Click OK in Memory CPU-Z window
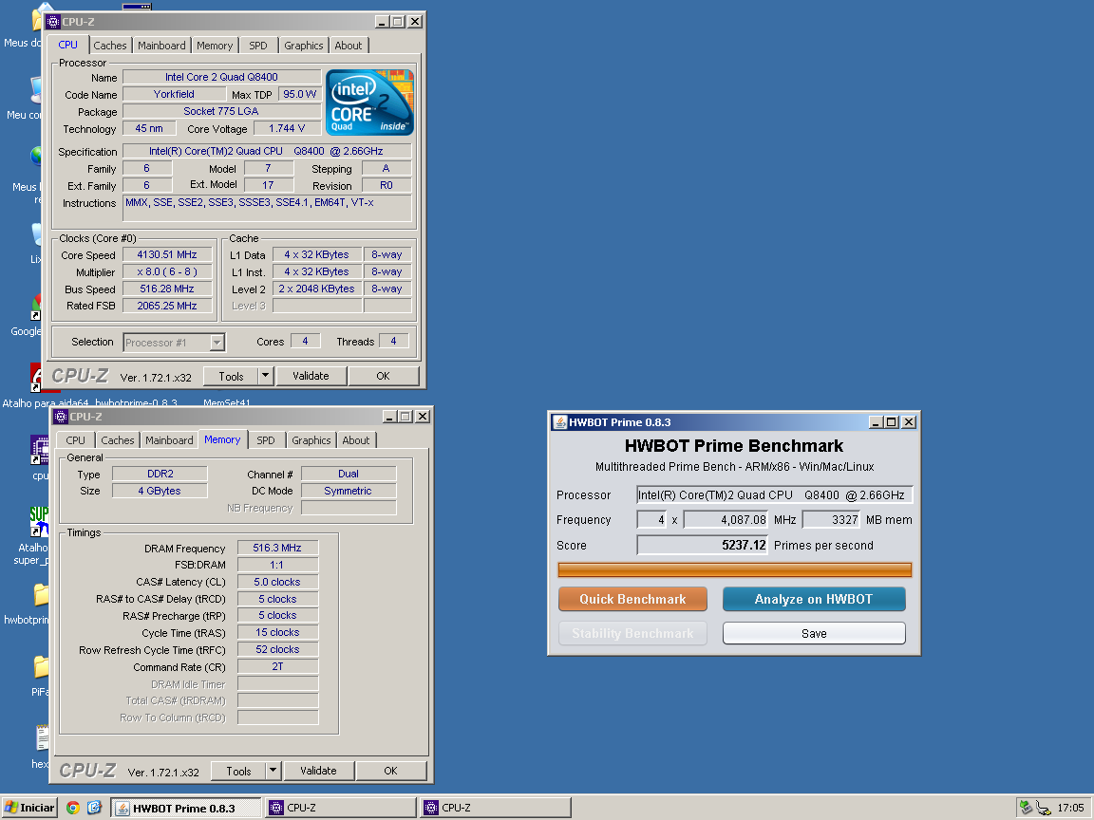1094x820 pixels. pyautogui.click(x=390, y=771)
